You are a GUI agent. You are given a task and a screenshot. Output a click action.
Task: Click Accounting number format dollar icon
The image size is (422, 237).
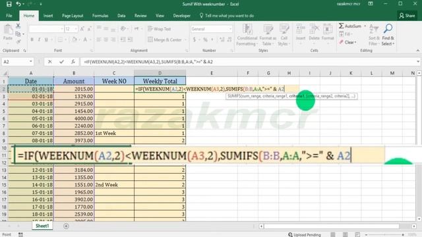tap(195, 39)
